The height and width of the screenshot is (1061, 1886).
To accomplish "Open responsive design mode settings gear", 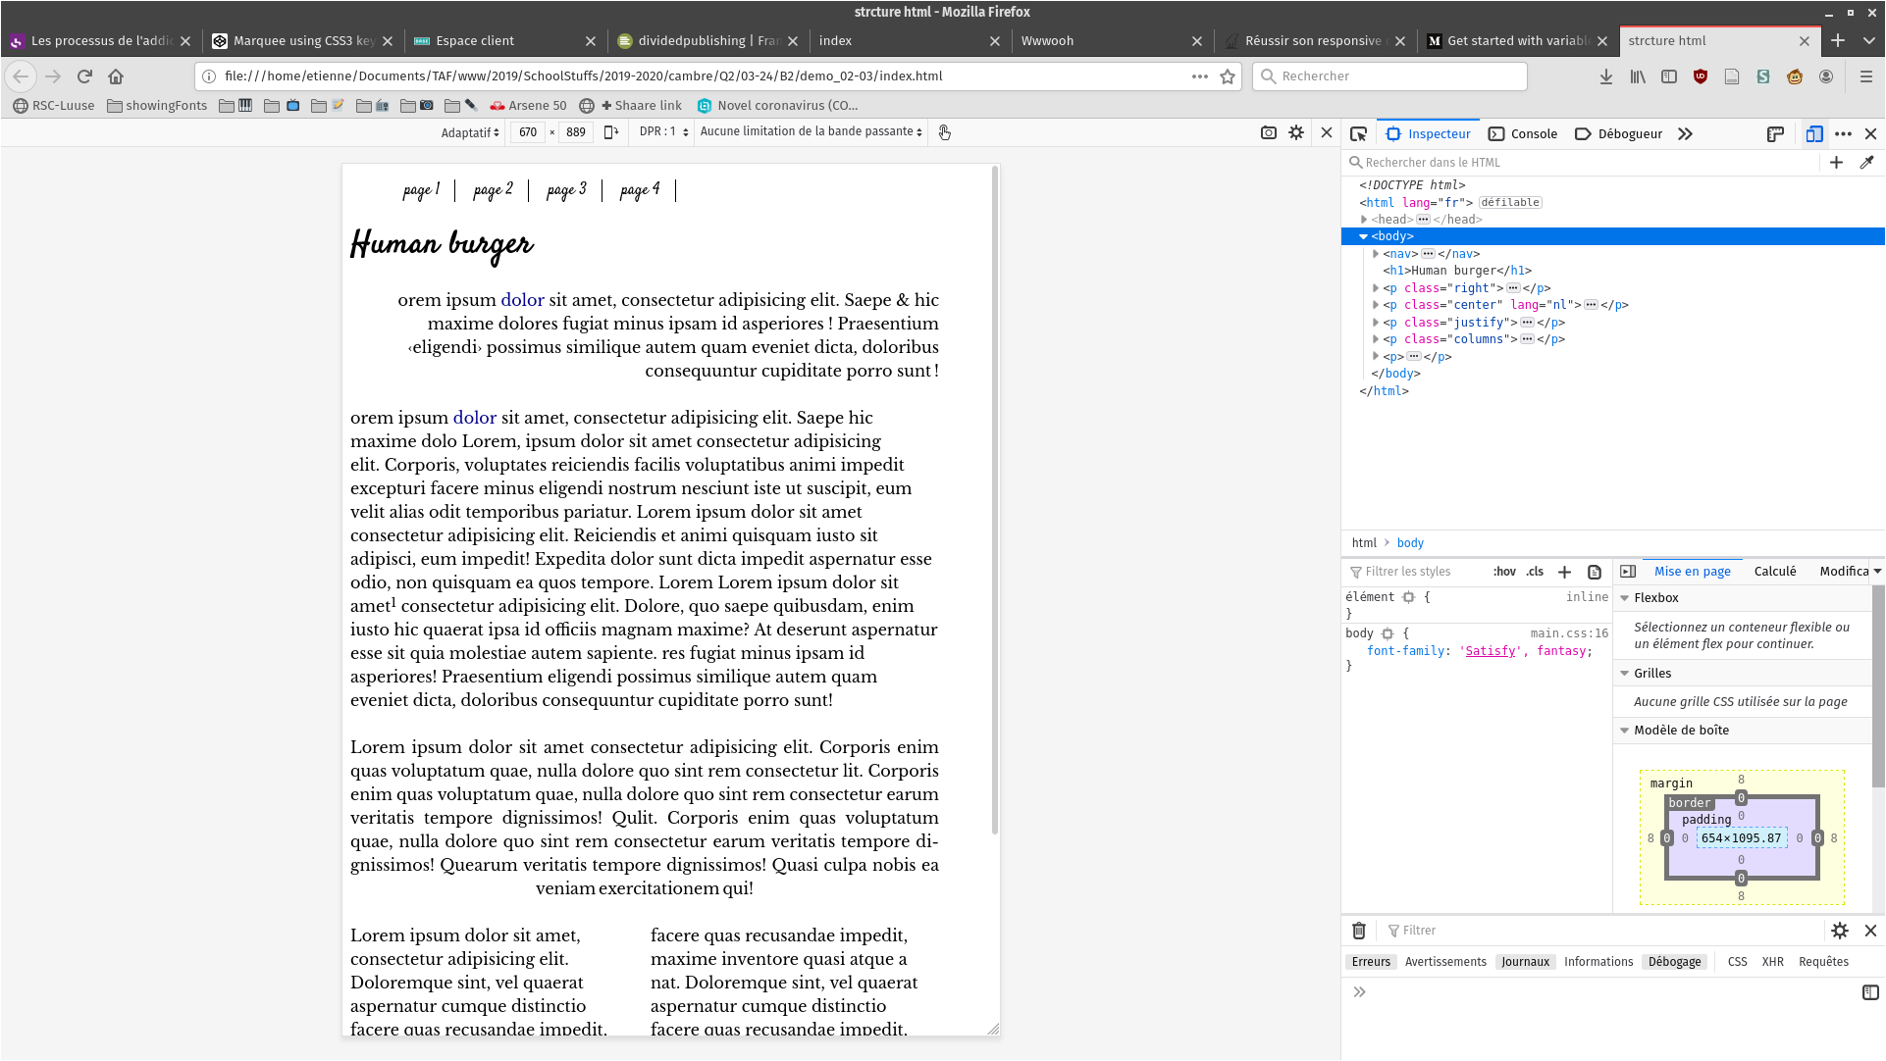I will pyautogui.click(x=1296, y=132).
